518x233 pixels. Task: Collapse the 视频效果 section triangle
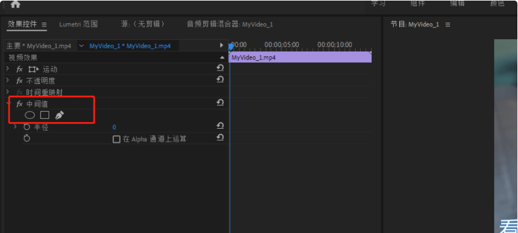point(222,58)
